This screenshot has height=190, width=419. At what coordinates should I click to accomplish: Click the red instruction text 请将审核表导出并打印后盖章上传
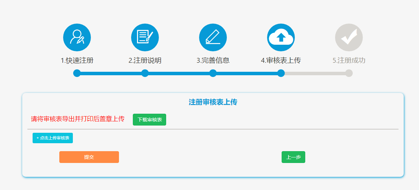[78, 119]
